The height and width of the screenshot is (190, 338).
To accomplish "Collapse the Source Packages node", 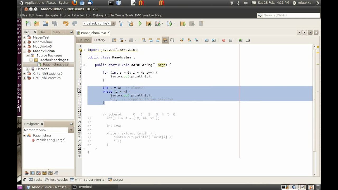I will [28, 55].
